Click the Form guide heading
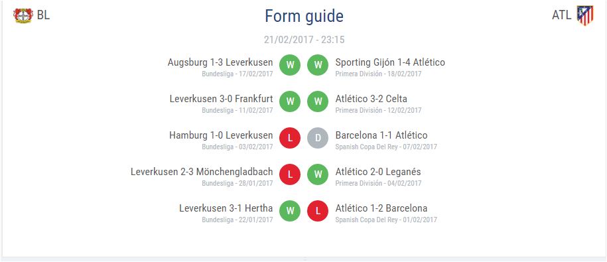The height and width of the screenshot is (262, 607). 304,17
